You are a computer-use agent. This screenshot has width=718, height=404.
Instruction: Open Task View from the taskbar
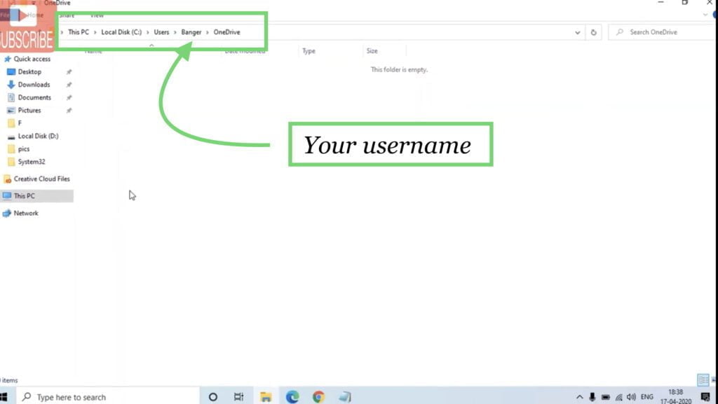pyautogui.click(x=238, y=397)
